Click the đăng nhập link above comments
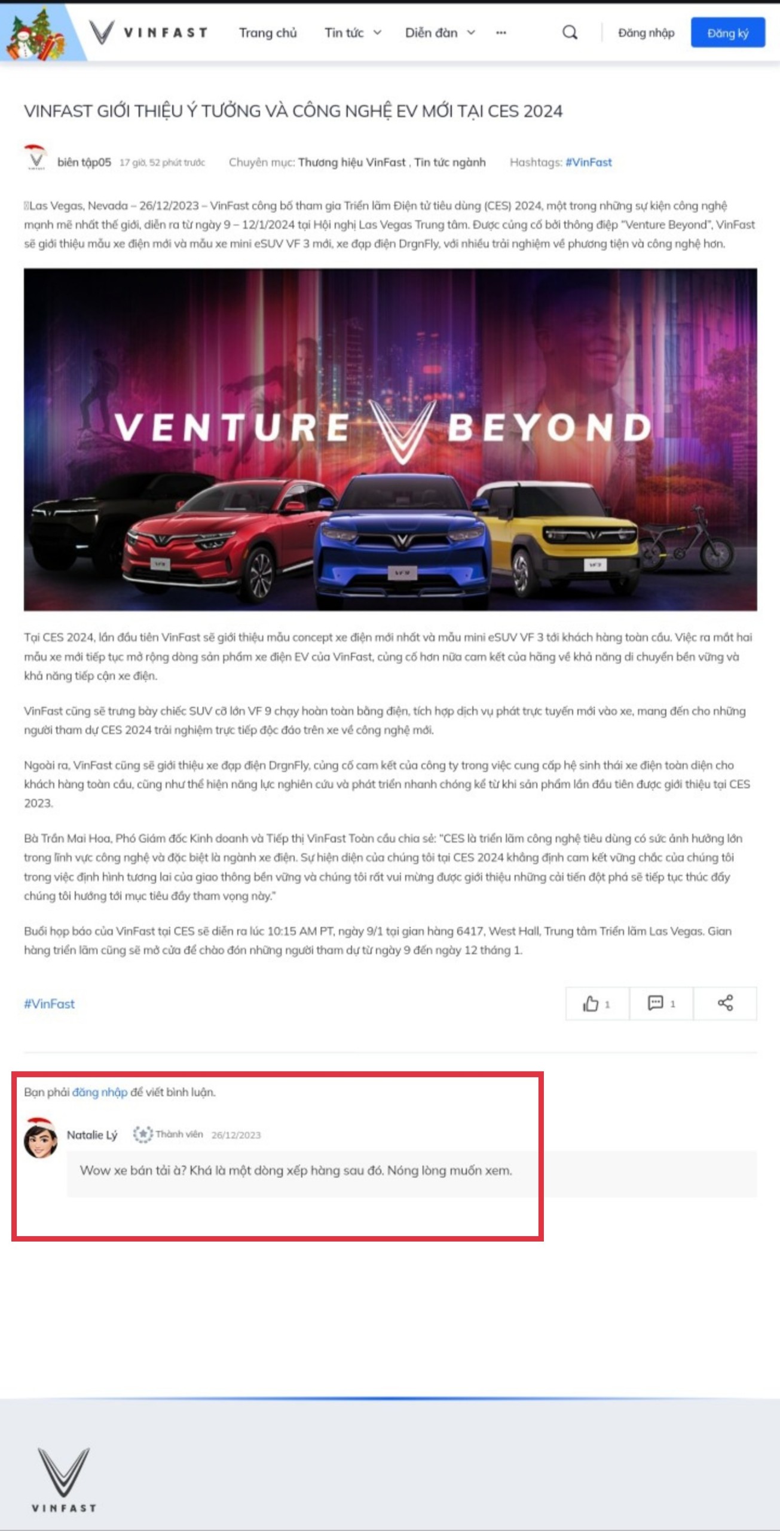780x1531 pixels. coord(100,1092)
